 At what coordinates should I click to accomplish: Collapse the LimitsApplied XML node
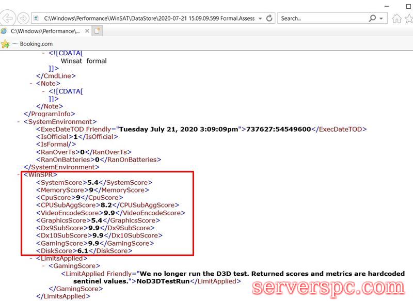[x=32, y=258]
